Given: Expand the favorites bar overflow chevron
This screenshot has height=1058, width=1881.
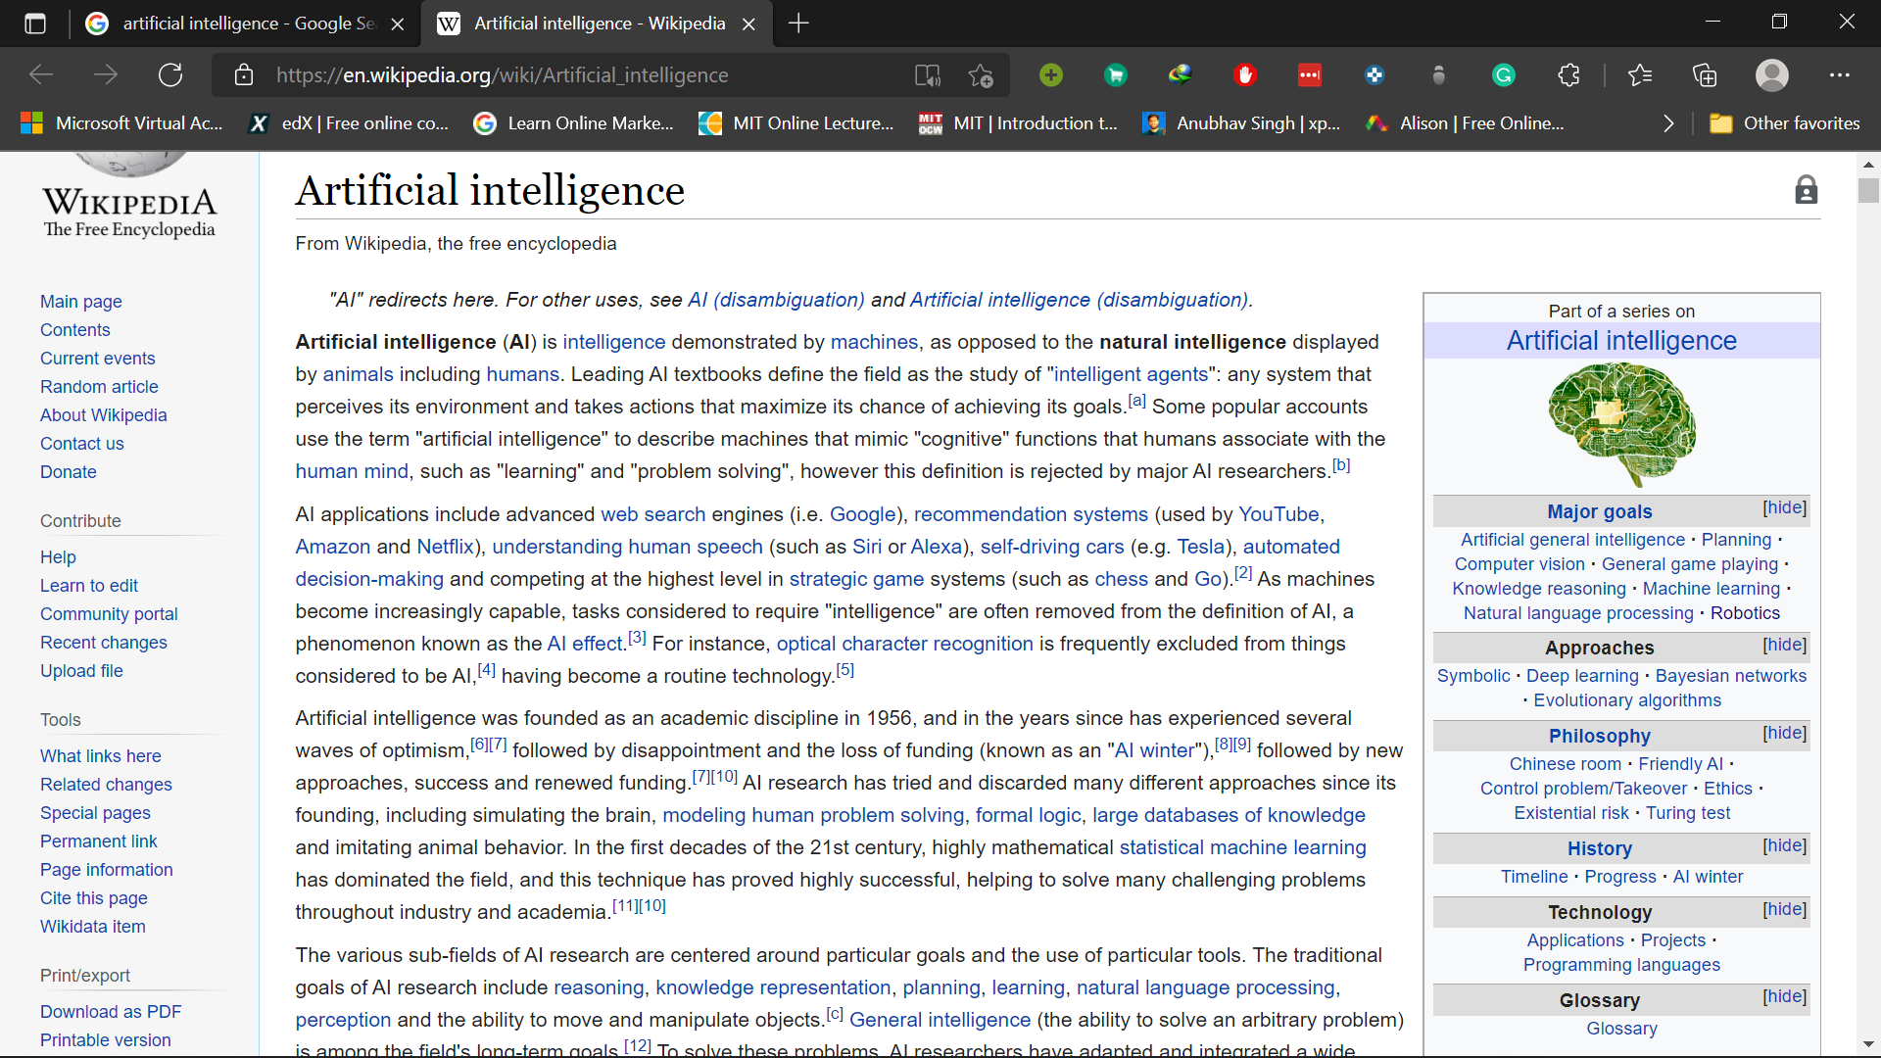Looking at the screenshot, I should (1668, 123).
